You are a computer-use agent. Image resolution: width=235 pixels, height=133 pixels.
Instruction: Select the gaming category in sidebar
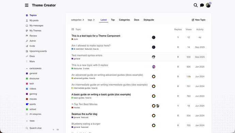31,94
